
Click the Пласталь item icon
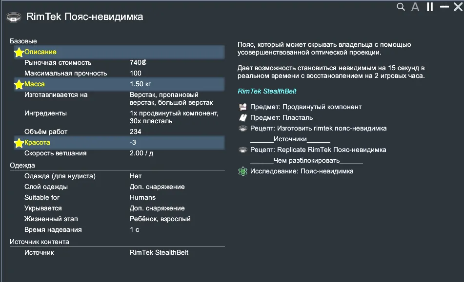243,118
